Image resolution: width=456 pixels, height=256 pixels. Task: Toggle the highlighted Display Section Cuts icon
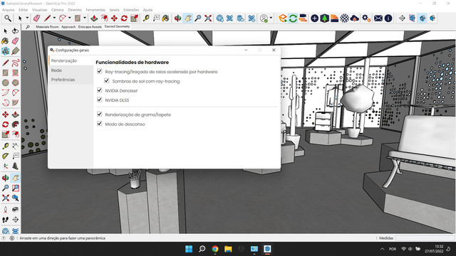[x=423, y=18]
